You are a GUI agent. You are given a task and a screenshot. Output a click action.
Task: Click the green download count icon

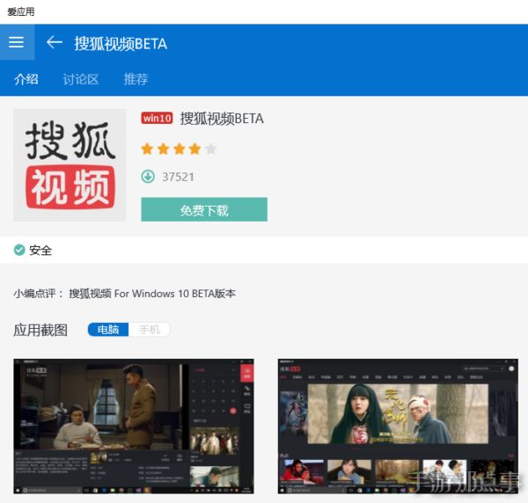coord(148,177)
